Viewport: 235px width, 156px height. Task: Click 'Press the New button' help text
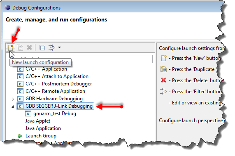pyautogui.click(x=195, y=58)
